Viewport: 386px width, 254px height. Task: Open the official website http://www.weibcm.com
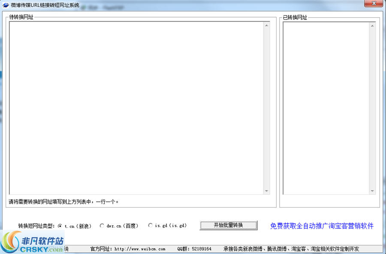click(129, 248)
